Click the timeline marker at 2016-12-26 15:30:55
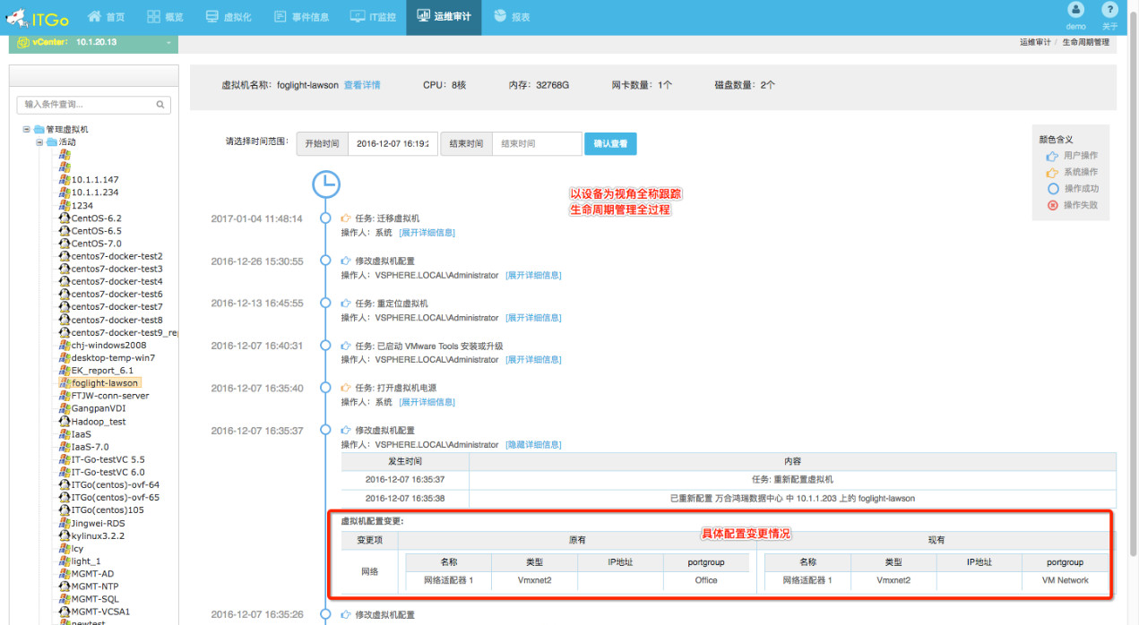The image size is (1139, 625). tap(326, 261)
